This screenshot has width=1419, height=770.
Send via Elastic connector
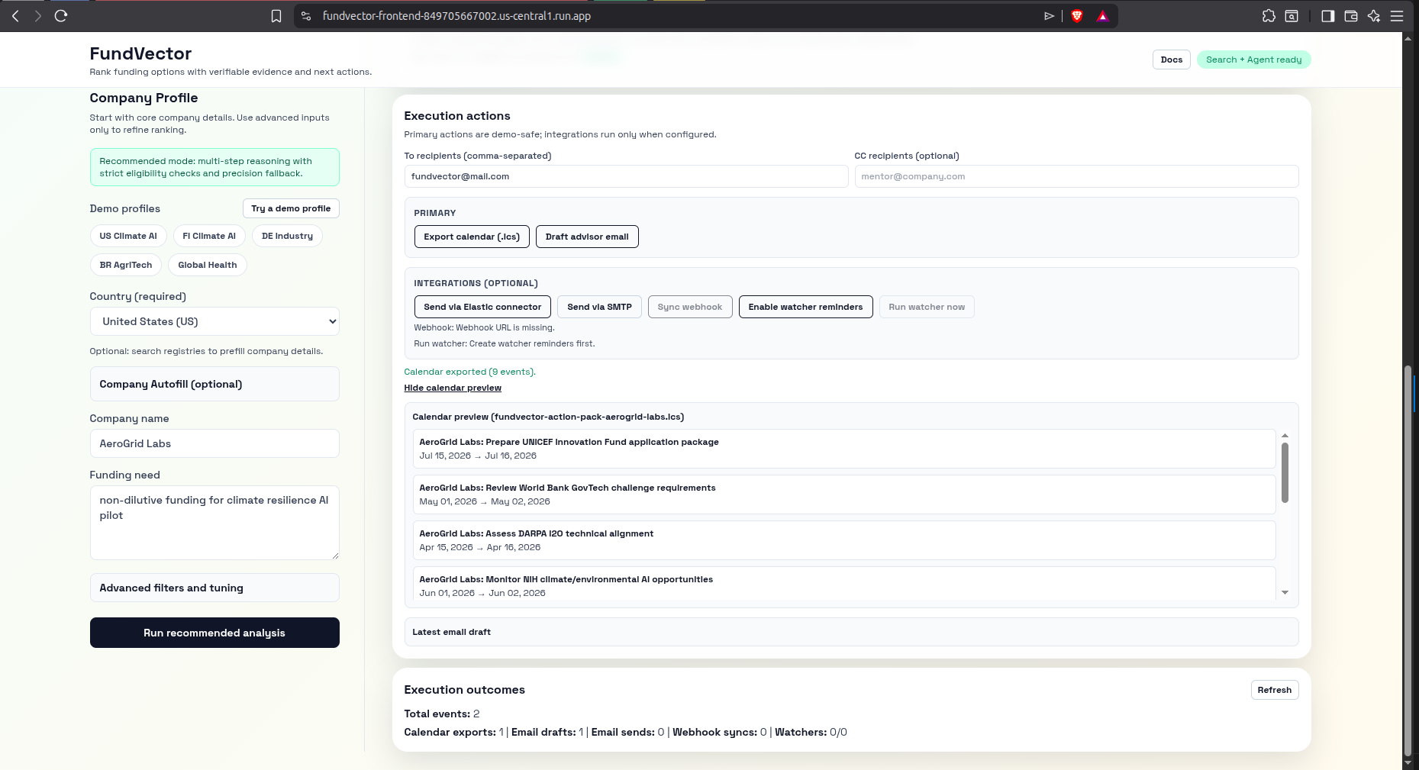pos(482,307)
